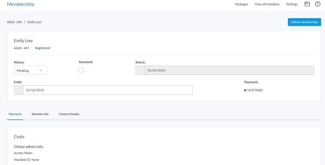Screen dimensions: 325x165
Task: Click the Membership page title
Action: [x=21, y=4]
